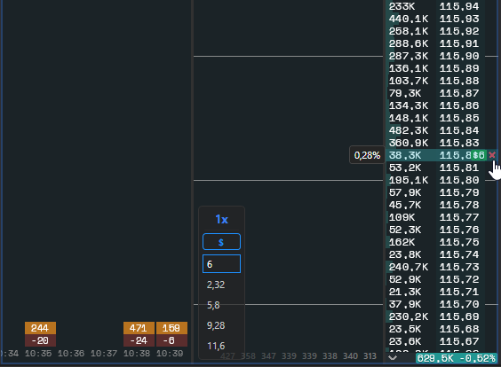
Task: Click the 10:38 time axis label
Action: click(x=137, y=354)
